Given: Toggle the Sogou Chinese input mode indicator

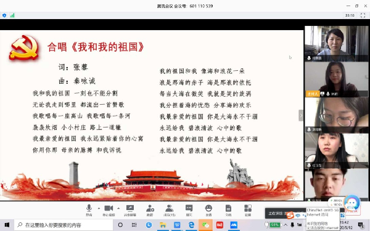Looking at the screenshot, I should pyautogui.click(x=298, y=216).
